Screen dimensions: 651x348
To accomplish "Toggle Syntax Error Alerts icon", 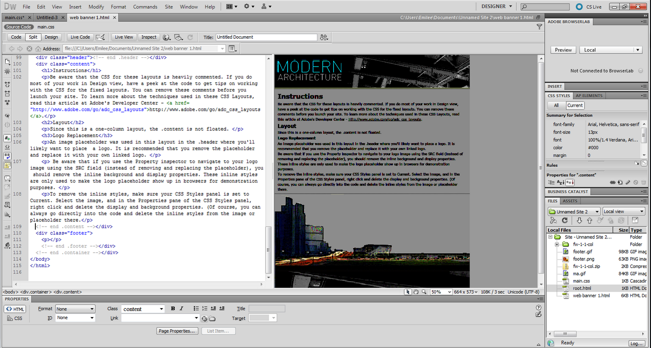I will (x=7, y=165).
